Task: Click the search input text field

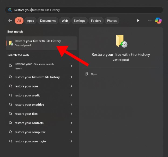Action: tap(84, 10)
